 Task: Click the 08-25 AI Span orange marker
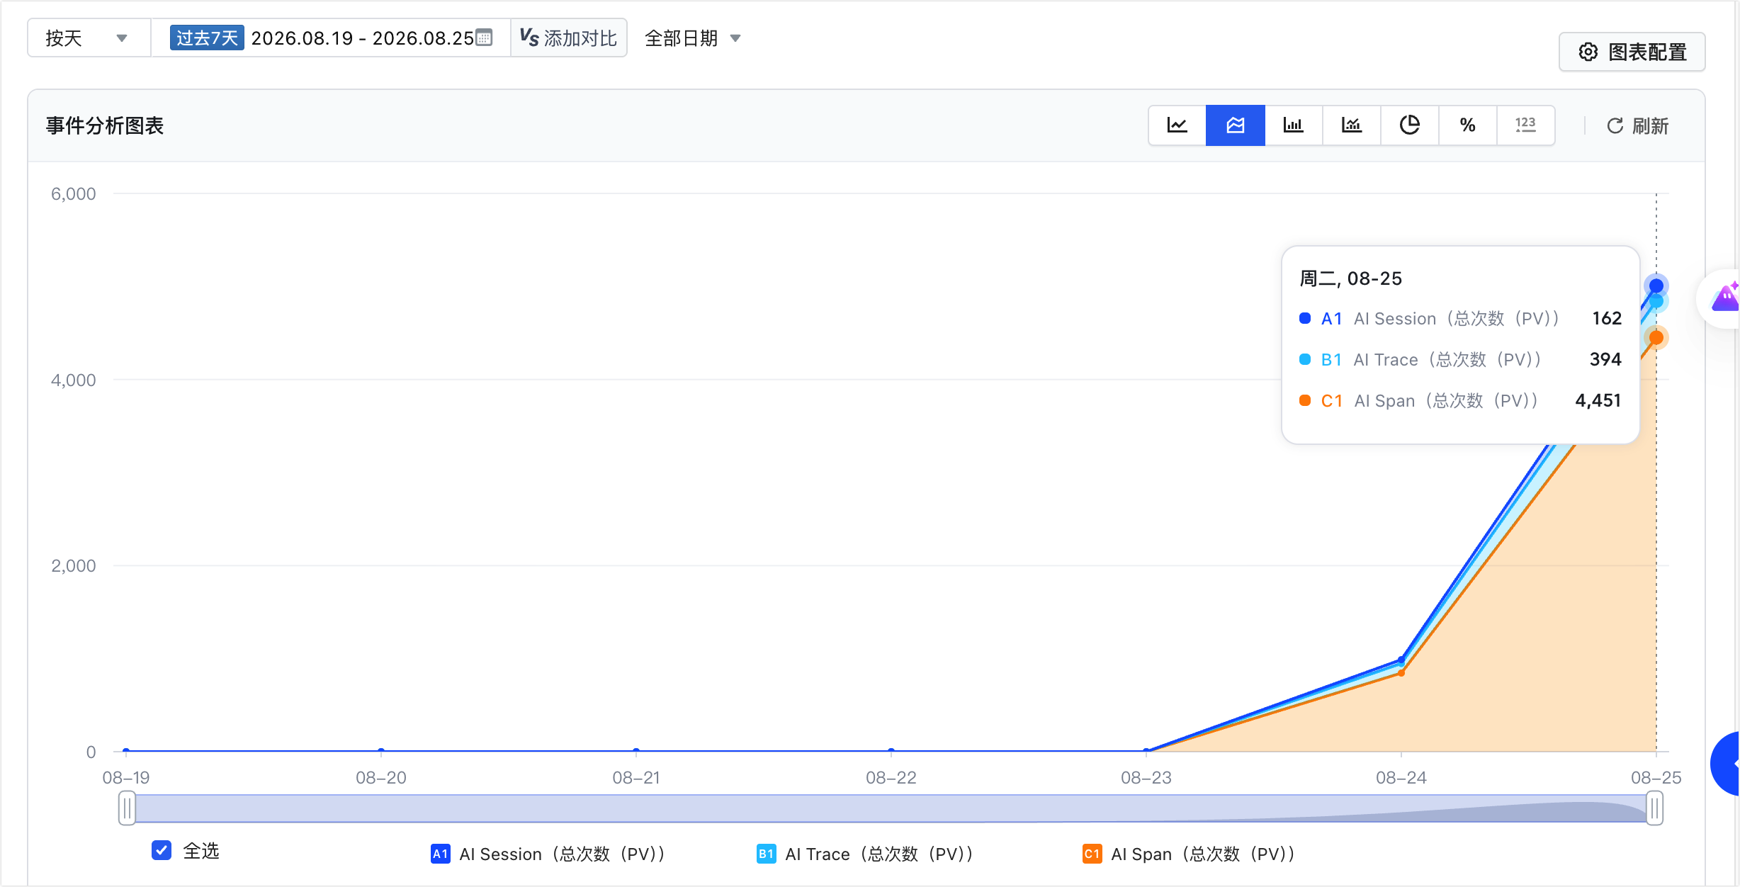click(x=1656, y=337)
